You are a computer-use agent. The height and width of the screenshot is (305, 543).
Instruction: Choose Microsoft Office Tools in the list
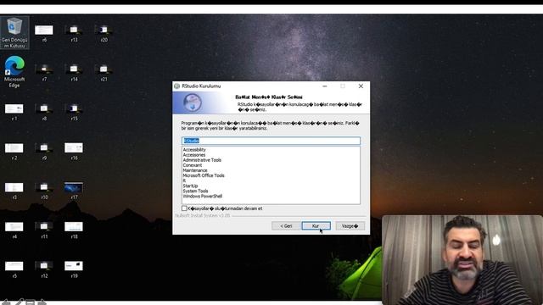click(204, 175)
